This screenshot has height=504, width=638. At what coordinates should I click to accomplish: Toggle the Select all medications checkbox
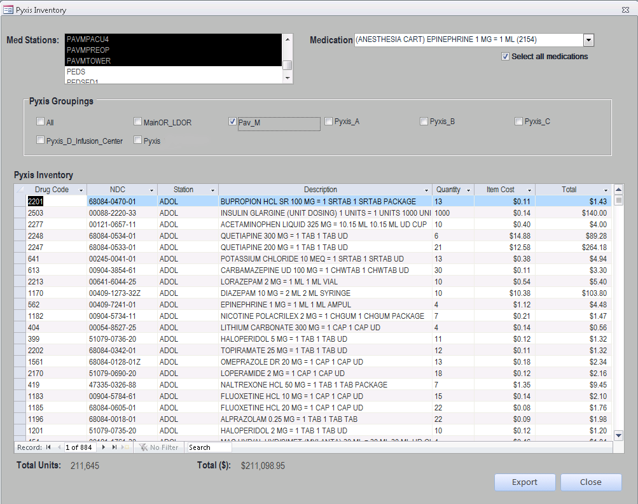(506, 57)
